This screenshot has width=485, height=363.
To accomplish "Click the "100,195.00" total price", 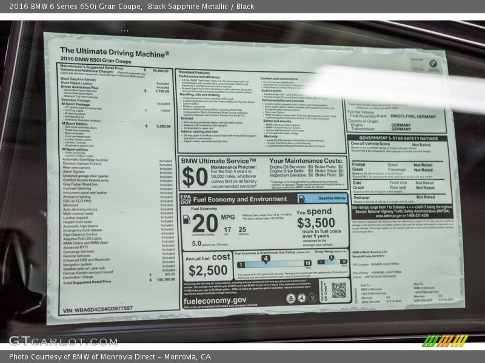I will click(166, 280).
